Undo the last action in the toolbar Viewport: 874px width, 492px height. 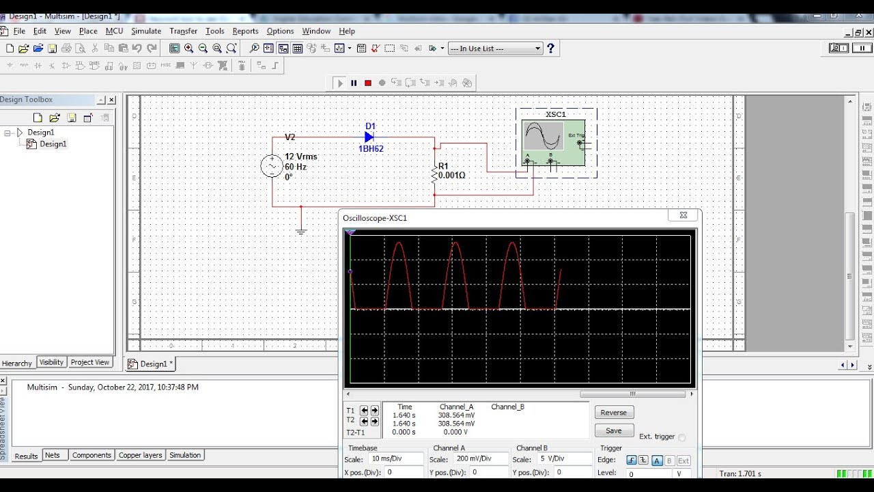pos(137,49)
